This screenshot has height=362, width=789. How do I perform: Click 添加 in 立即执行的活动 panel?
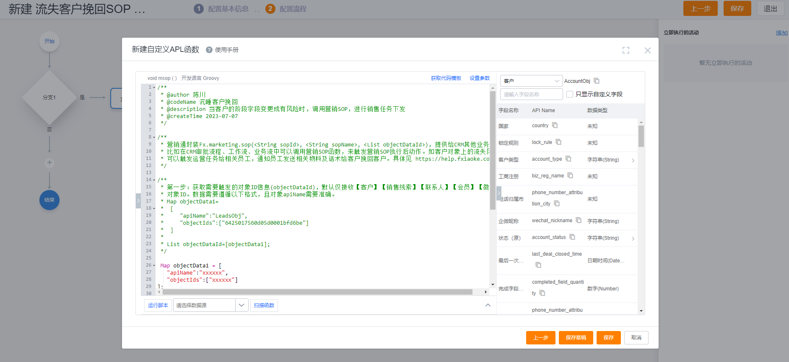[x=781, y=33]
